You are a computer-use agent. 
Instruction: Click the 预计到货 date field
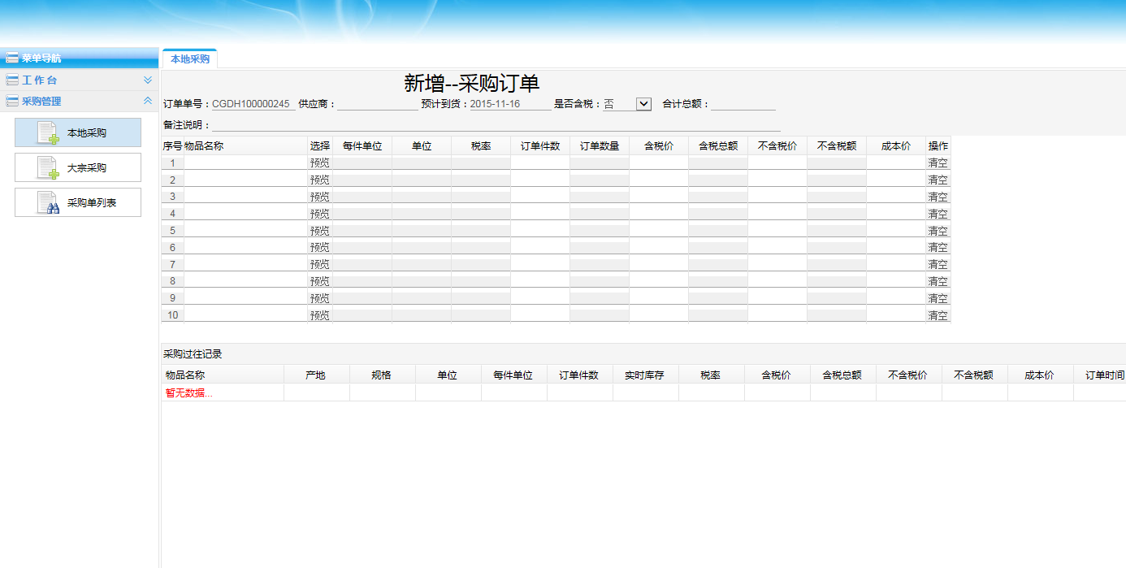(510, 104)
